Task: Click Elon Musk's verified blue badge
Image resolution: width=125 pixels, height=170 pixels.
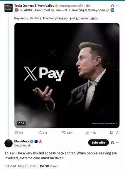Action: (x=32, y=141)
